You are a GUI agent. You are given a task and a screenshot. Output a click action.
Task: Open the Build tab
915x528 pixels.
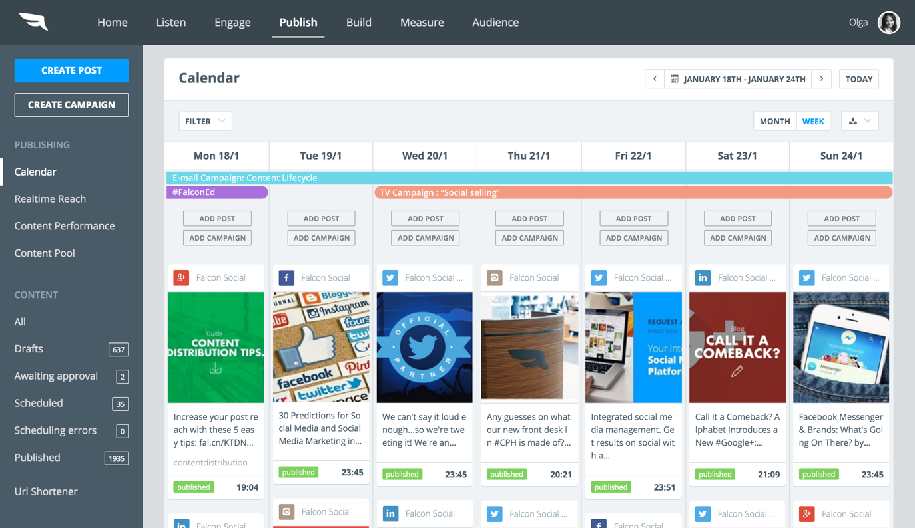(x=359, y=22)
